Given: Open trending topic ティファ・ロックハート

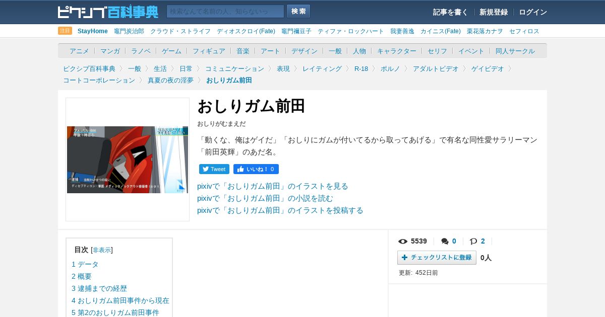Looking at the screenshot, I should [x=351, y=31].
